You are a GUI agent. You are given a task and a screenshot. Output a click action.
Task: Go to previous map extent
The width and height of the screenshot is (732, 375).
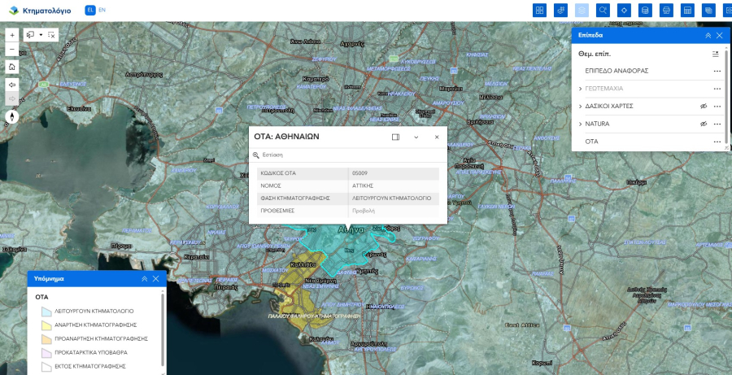point(12,84)
